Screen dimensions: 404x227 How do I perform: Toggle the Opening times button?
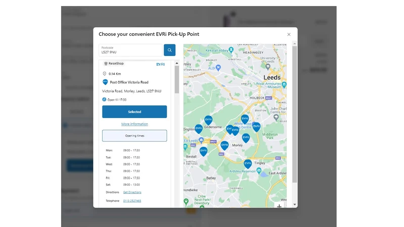(x=134, y=136)
